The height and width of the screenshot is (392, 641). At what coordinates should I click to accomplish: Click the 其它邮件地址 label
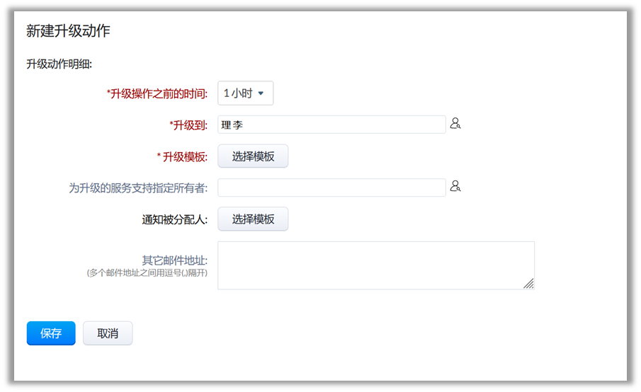pos(174,260)
